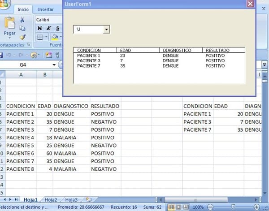This screenshot has width=269, height=211.
Task: Click the zoom in plus button
Action: (256, 207)
